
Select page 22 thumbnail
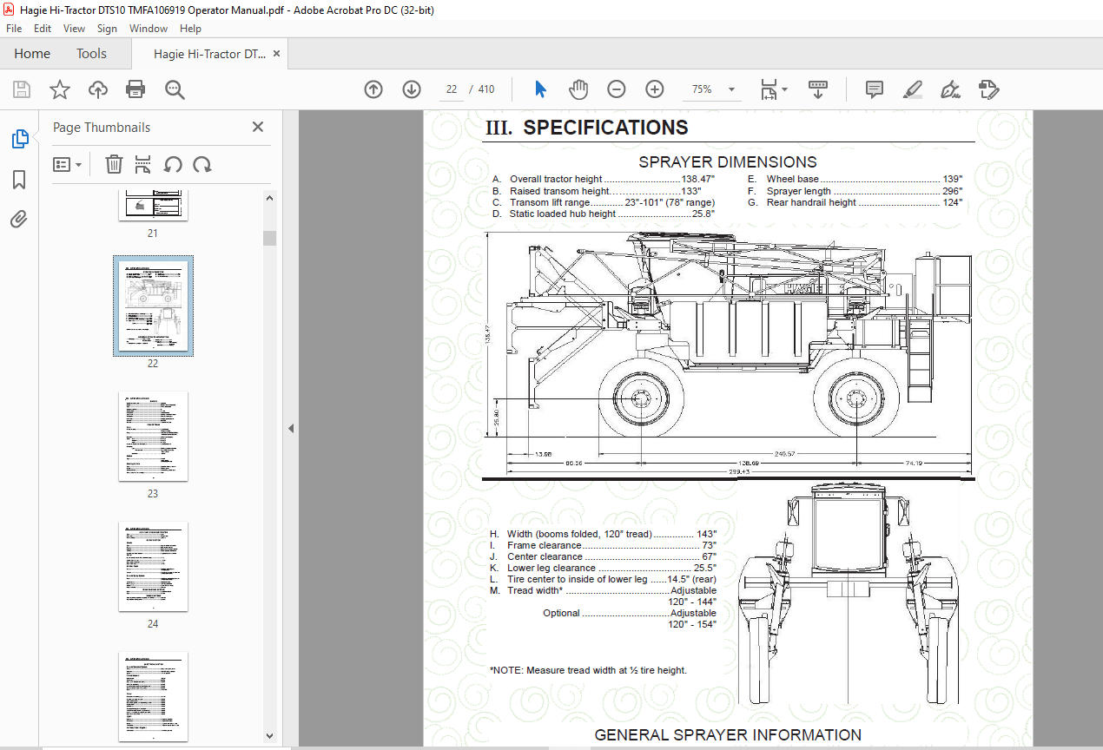pos(153,306)
